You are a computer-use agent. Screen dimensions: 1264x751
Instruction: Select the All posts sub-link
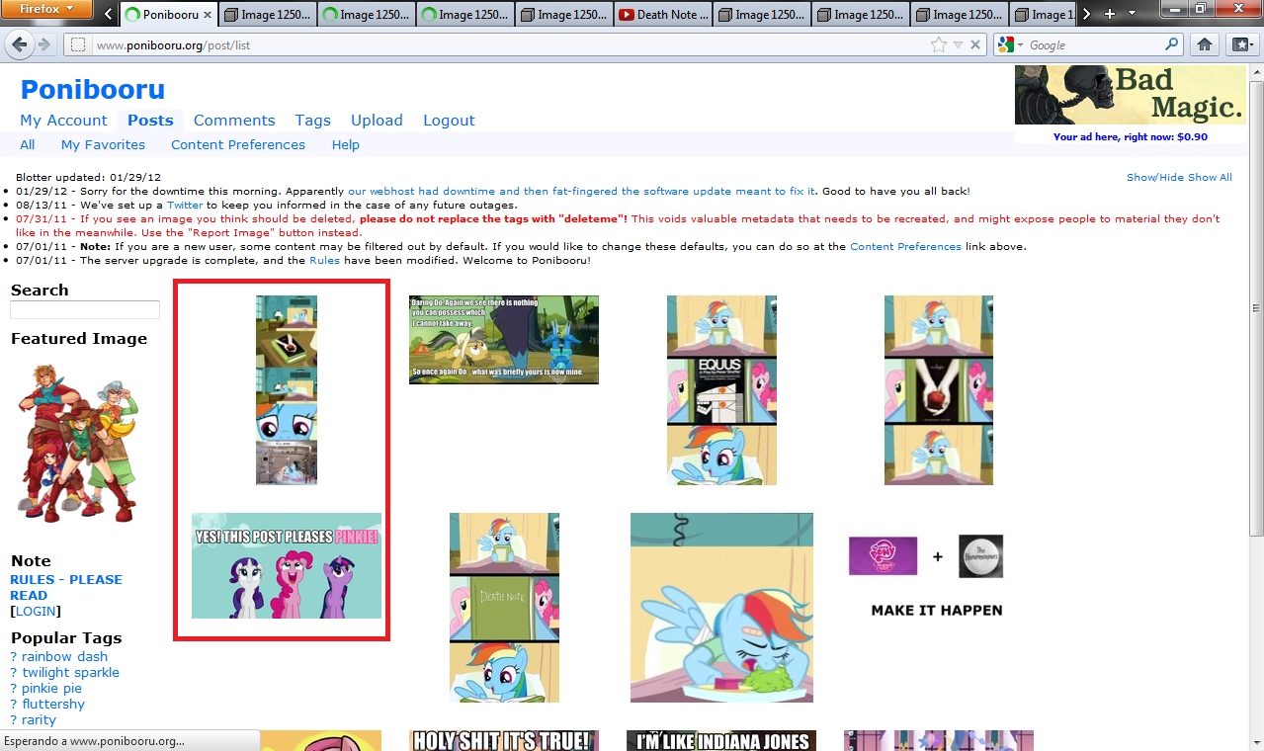pos(27,144)
